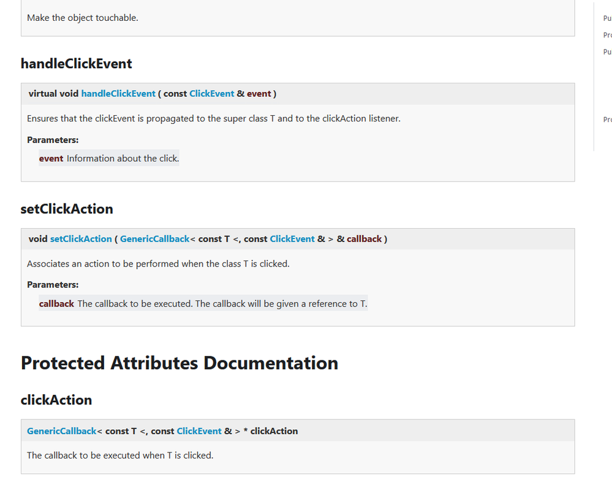Open the handleClickEvent link in the method signature
The height and width of the screenshot is (477, 612).
click(x=118, y=94)
